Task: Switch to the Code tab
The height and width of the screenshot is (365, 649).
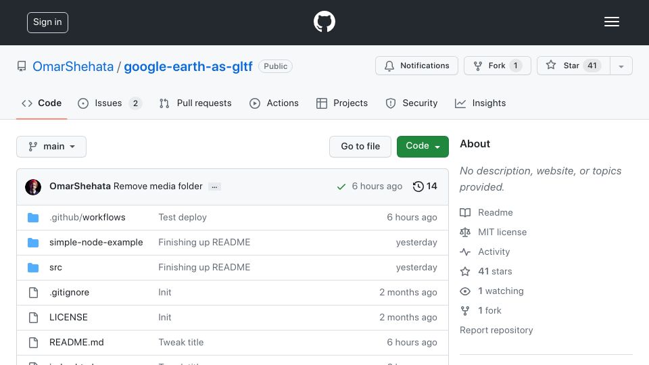Action: click(x=41, y=103)
